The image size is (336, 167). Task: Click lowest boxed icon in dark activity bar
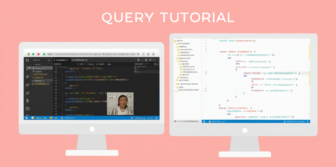pos(28,109)
